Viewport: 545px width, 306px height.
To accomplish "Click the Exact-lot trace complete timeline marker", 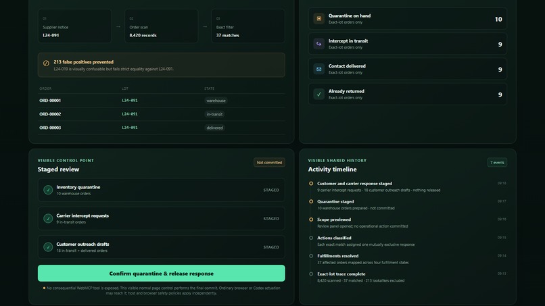I will (311, 274).
